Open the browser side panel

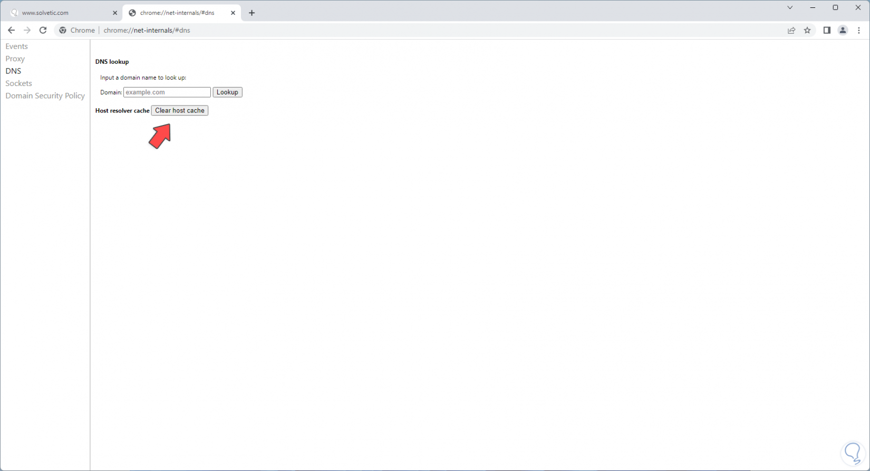[827, 30]
